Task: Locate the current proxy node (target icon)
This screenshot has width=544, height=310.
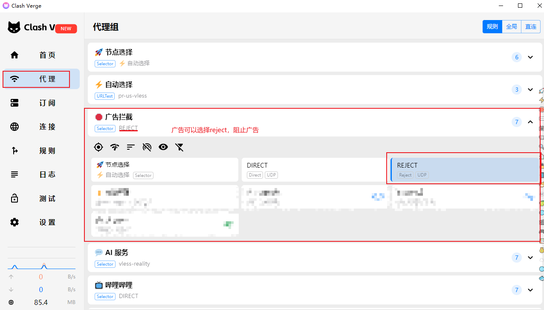Action: (98, 147)
